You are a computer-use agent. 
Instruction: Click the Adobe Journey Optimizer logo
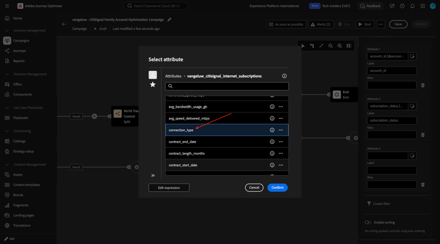(x=20, y=6)
